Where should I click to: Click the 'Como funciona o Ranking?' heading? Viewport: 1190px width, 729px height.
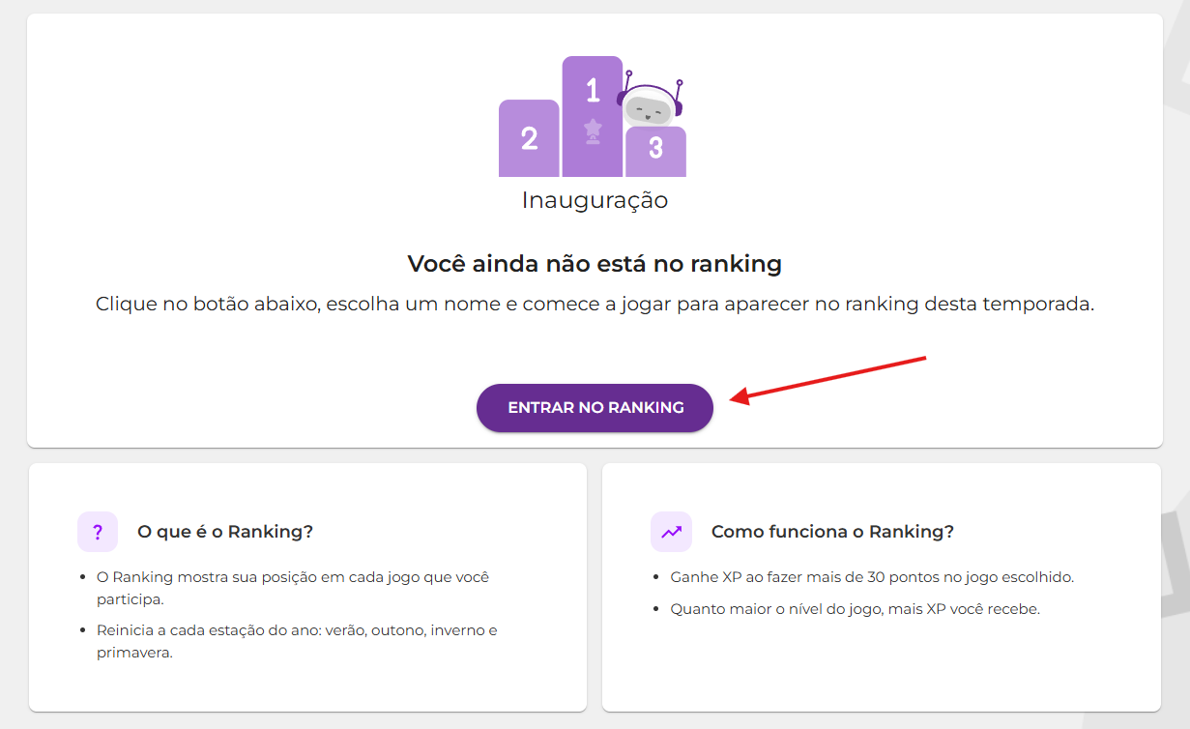click(832, 532)
